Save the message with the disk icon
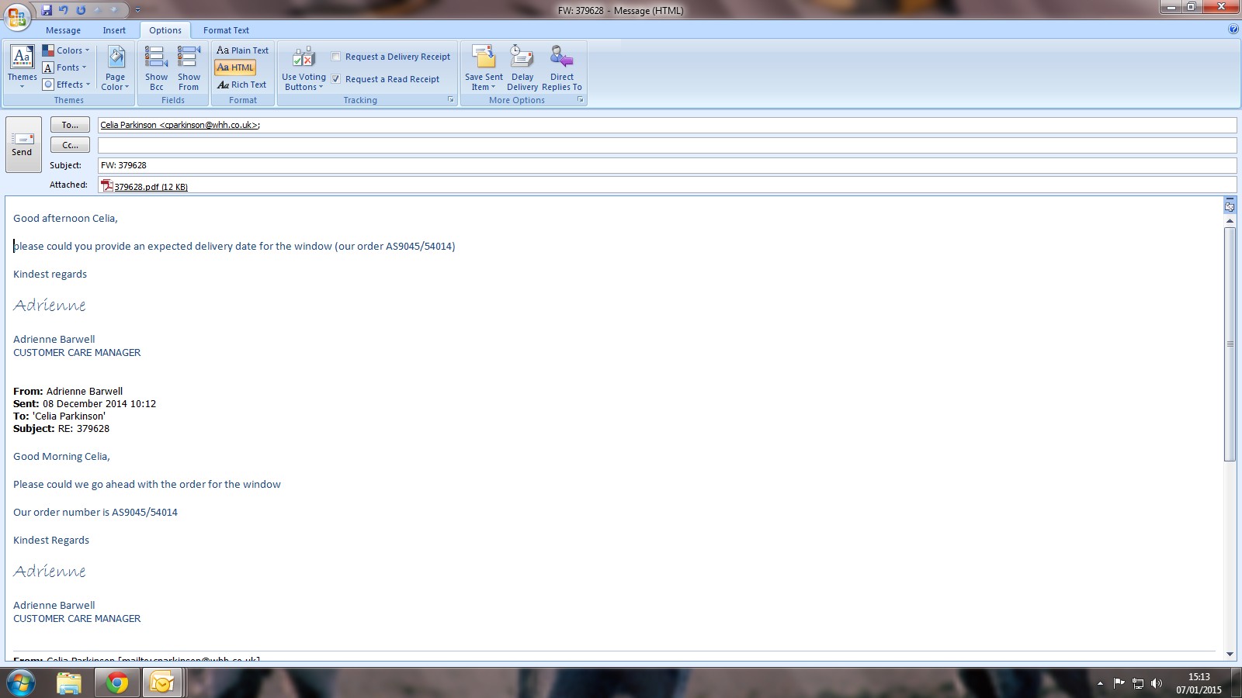Image resolution: width=1242 pixels, height=698 pixels. point(47,10)
